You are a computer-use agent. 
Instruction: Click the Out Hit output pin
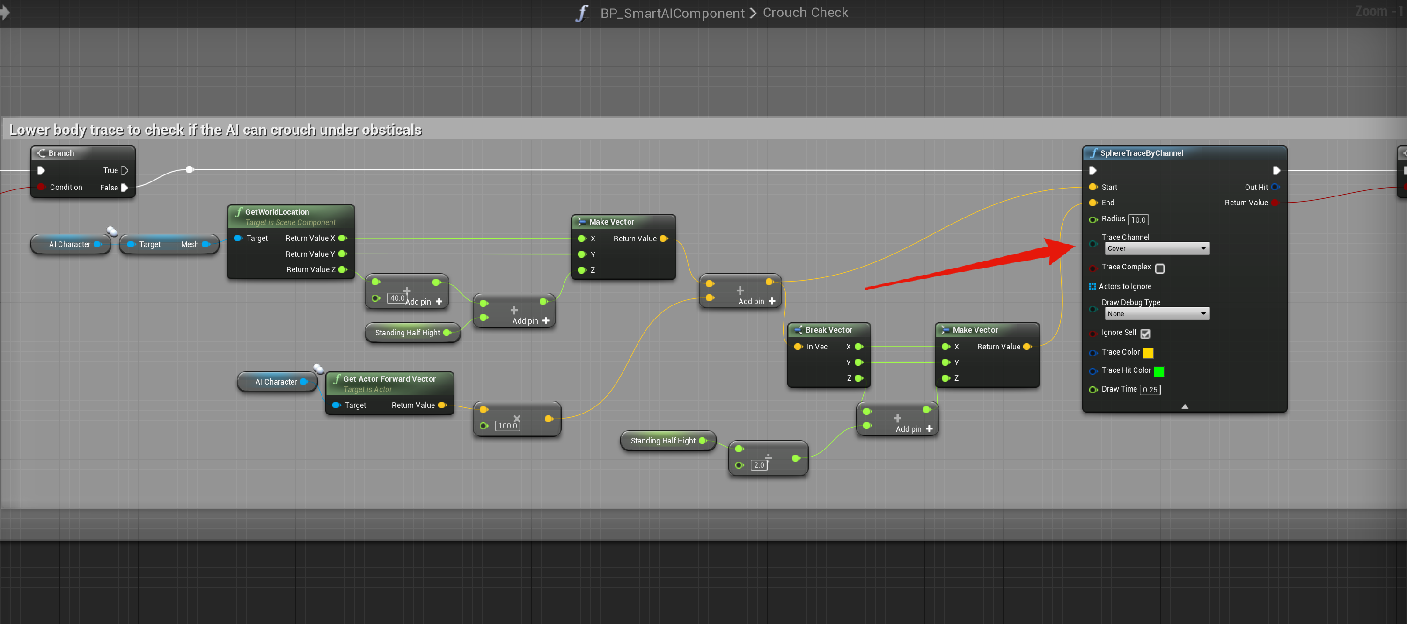coord(1275,187)
